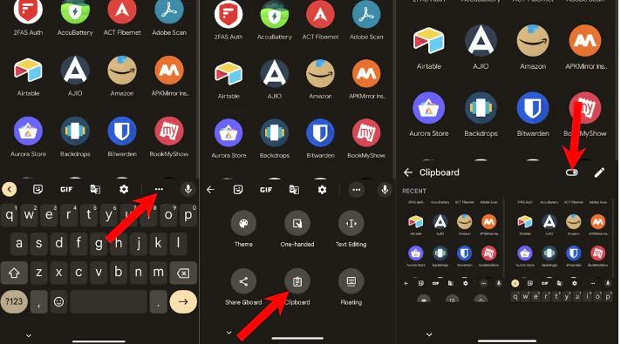
Task: Enable One-handed mode icon
Action: pyautogui.click(x=297, y=224)
